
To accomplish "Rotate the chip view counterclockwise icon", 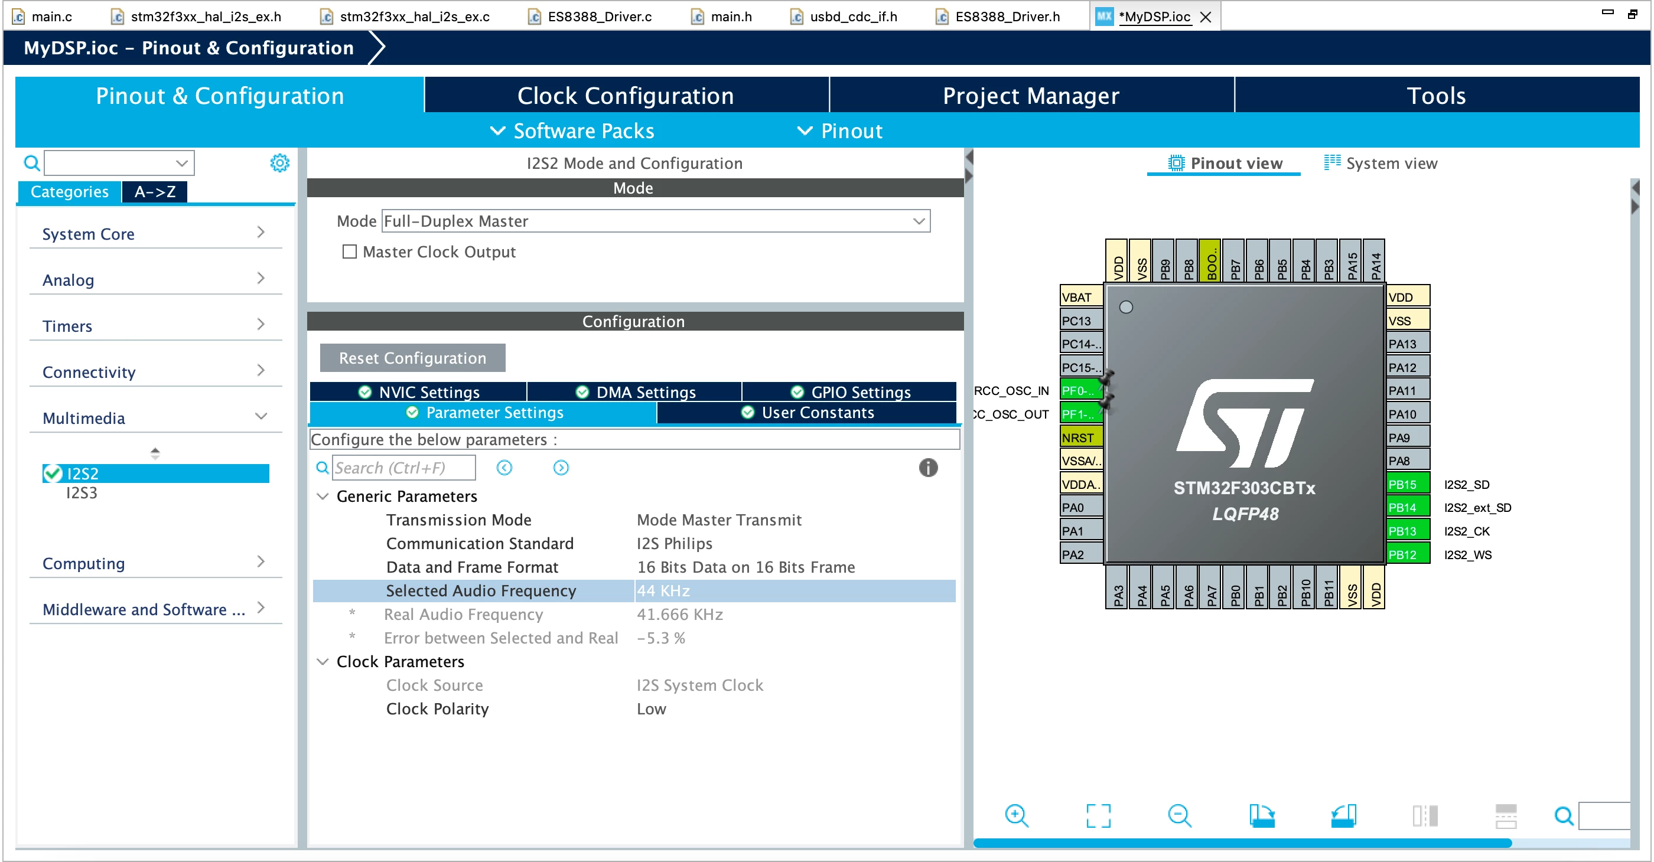I will [1343, 816].
